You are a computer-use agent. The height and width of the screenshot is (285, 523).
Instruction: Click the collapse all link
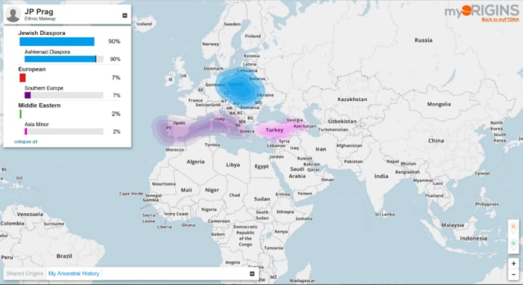[x=25, y=142]
